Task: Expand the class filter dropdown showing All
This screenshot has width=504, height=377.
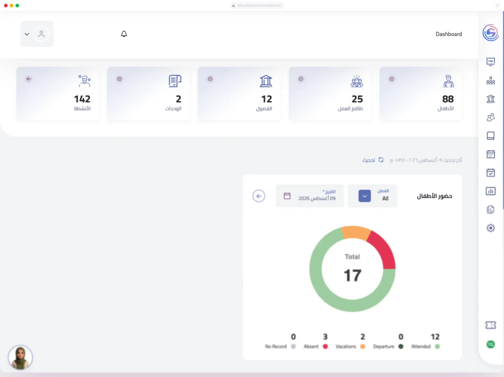Action: tap(364, 196)
